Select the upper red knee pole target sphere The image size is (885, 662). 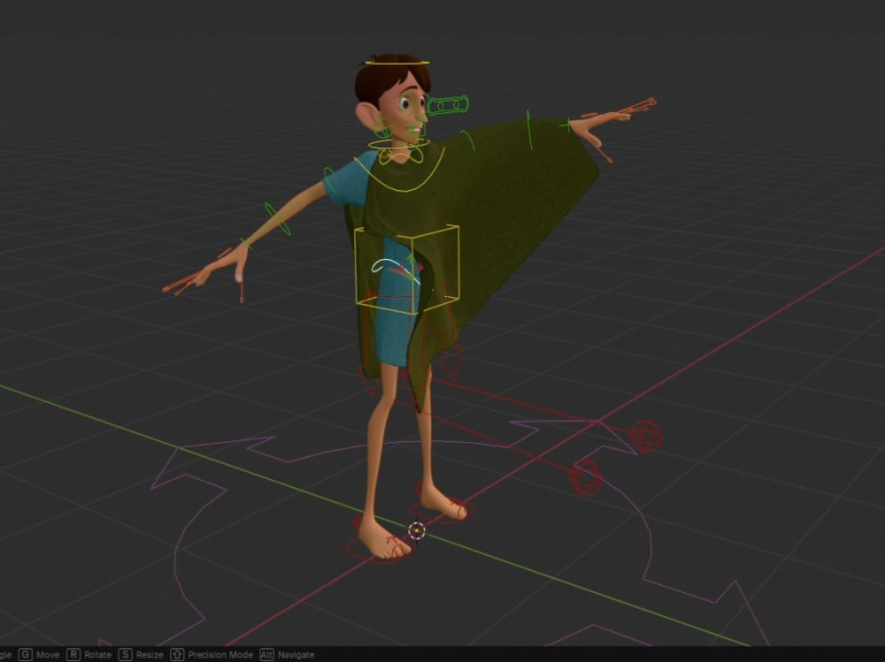[646, 436]
